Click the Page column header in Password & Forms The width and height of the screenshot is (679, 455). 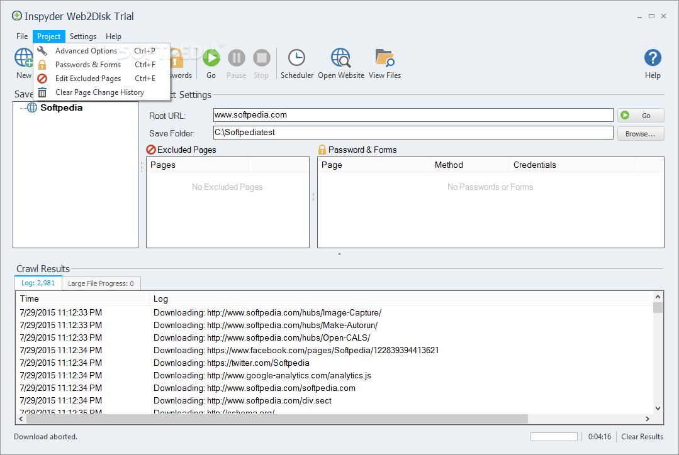pyautogui.click(x=374, y=165)
